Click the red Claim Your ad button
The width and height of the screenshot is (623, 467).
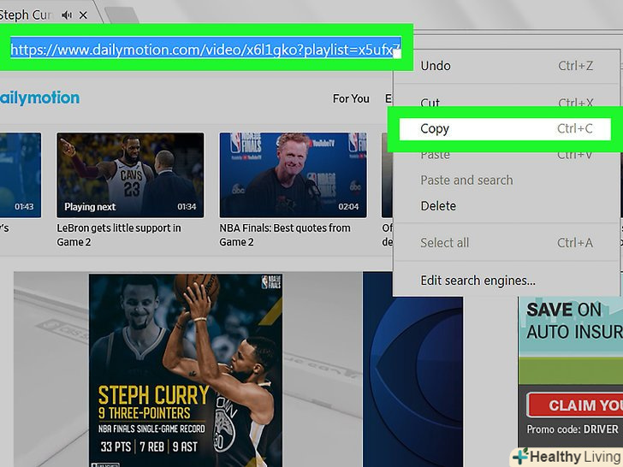[574, 405]
